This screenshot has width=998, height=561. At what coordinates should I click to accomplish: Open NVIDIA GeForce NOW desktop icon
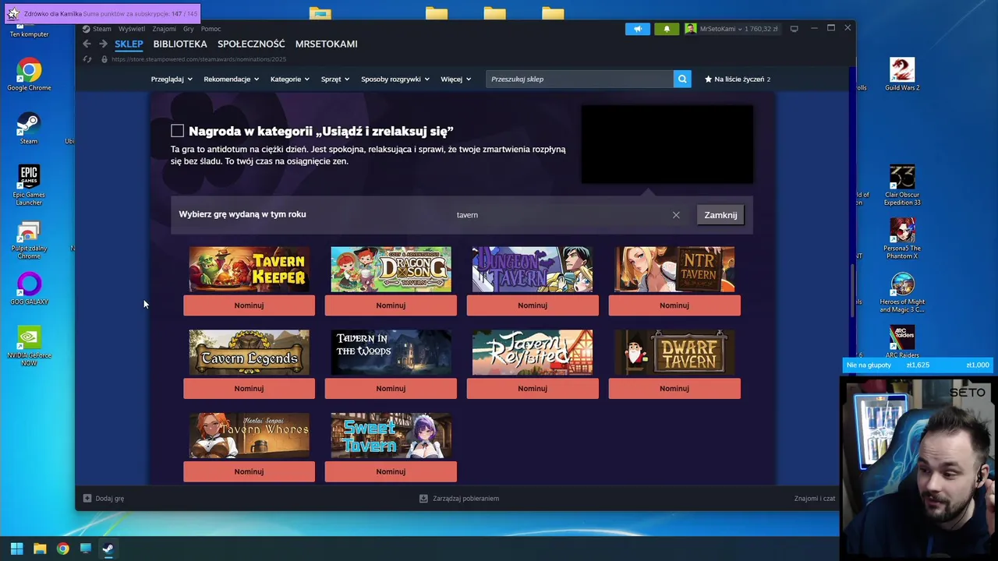pos(29,346)
